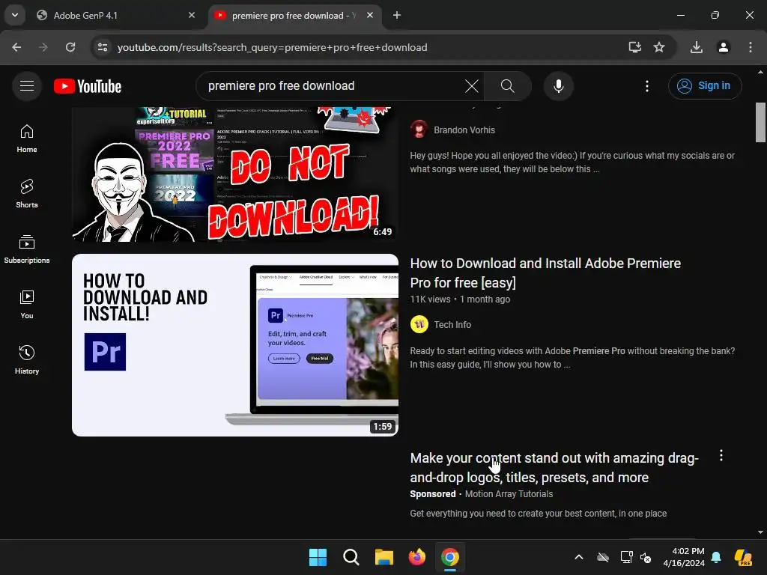
Task: Open the Tech Info channel link
Action: [x=452, y=325]
